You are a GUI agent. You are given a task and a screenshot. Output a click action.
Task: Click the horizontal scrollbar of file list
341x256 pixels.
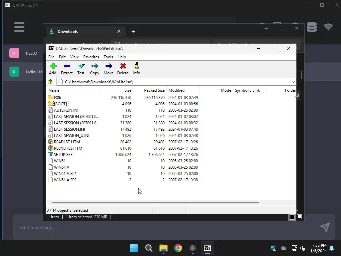tap(156, 202)
